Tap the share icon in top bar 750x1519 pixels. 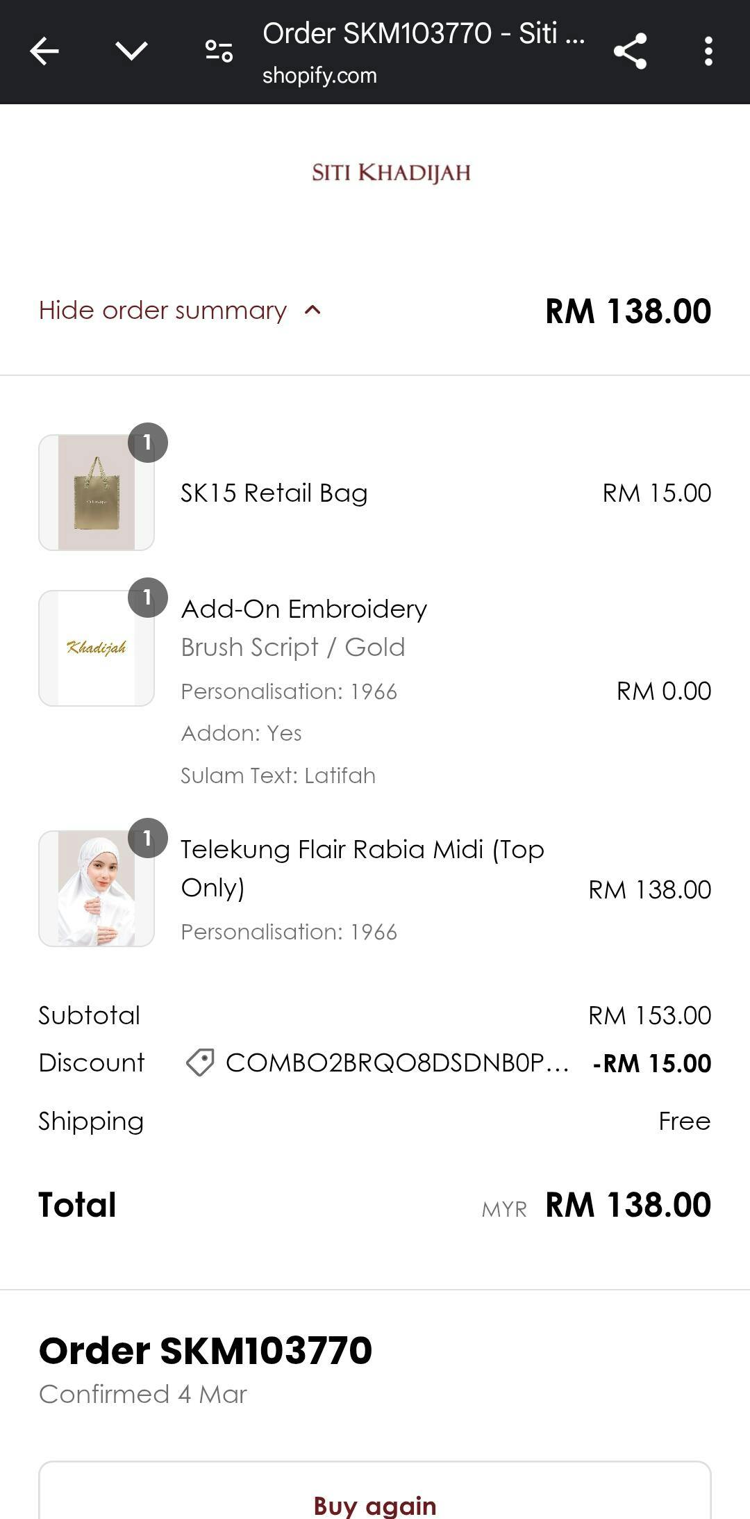(630, 51)
